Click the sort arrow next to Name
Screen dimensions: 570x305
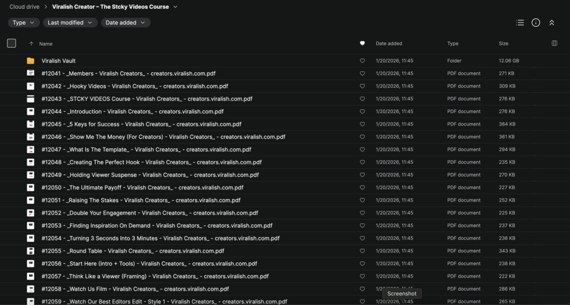(x=31, y=43)
